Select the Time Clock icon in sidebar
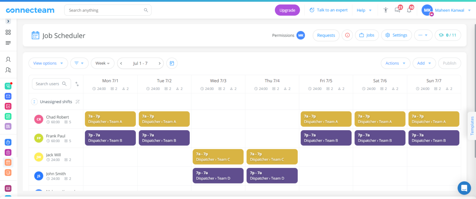The width and height of the screenshot is (476, 199). click(8, 142)
